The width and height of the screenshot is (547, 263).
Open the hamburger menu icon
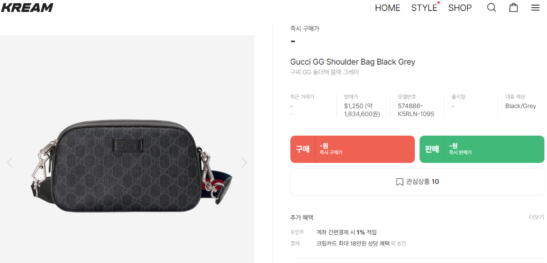pos(535,8)
